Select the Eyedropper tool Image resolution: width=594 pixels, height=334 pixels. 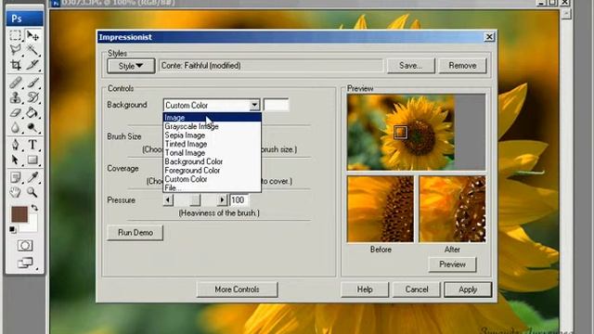click(33, 177)
